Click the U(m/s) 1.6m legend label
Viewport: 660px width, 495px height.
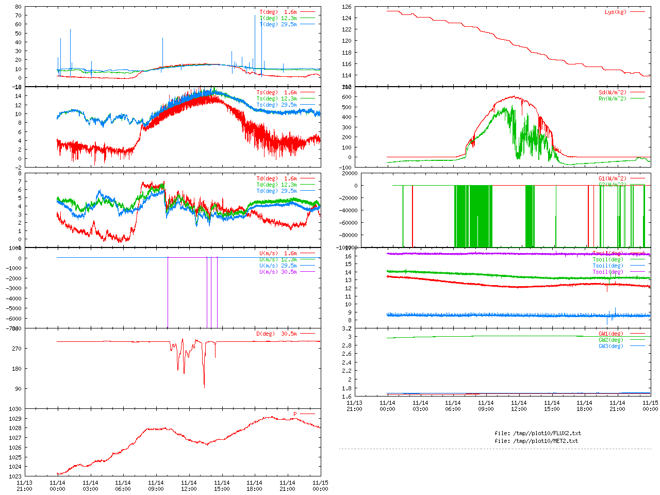pos(278,253)
